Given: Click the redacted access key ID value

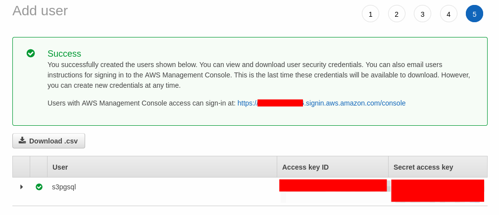Looking at the screenshot, I should [333, 185].
